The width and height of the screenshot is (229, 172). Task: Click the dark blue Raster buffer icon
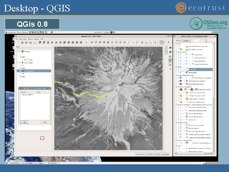187,72
